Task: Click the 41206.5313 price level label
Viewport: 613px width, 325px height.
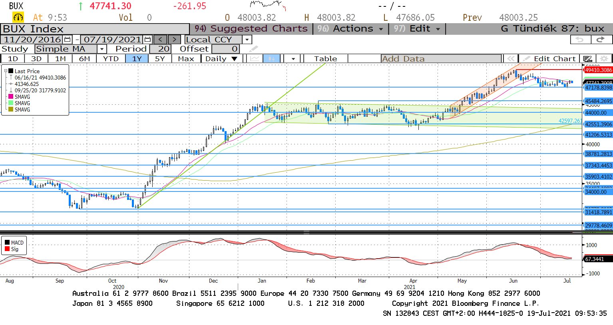Action: coord(598,135)
